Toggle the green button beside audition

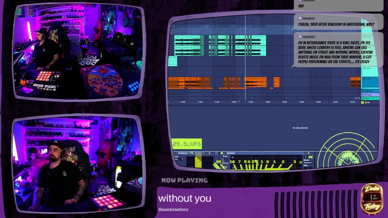tap(310, 157)
